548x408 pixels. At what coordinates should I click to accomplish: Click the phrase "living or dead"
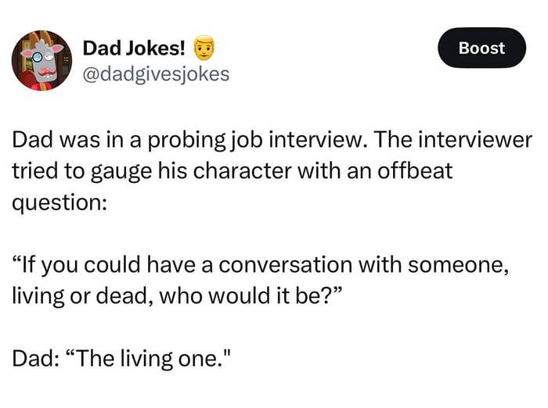coord(83,296)
